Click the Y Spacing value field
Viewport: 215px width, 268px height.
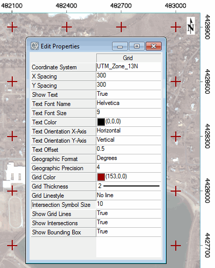coord(129,85)
